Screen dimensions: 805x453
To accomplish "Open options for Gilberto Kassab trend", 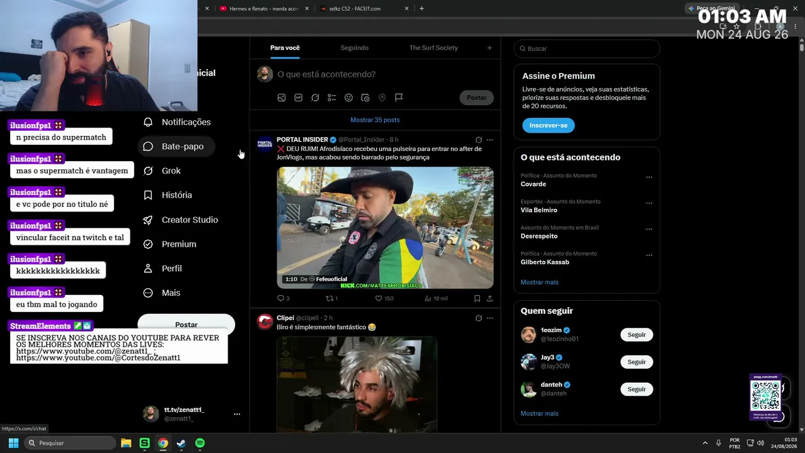I will [x=649, y=255].
